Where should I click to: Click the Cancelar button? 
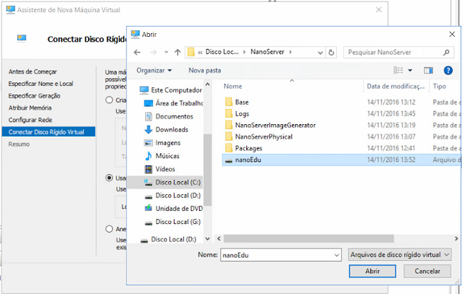pos(427,271)
